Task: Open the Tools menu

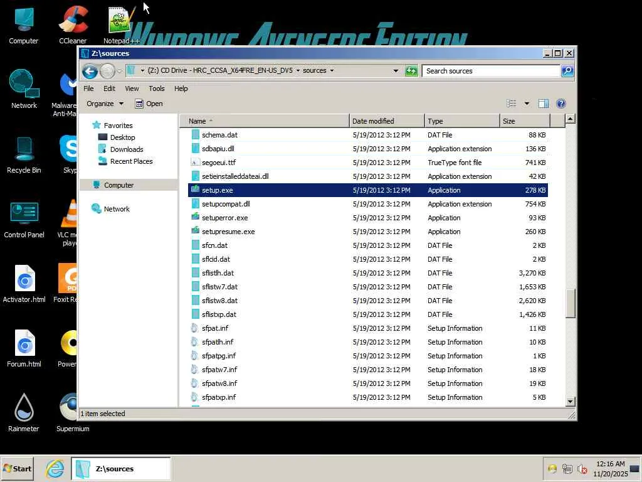Action: click(156, 88)
